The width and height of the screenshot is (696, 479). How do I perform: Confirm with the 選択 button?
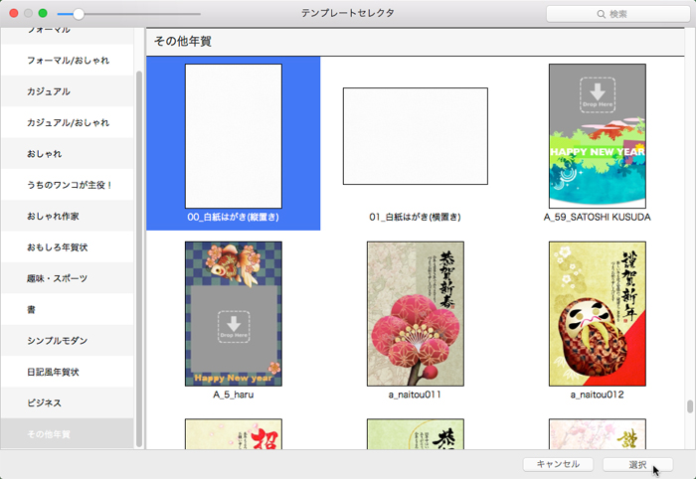point(637,464)
